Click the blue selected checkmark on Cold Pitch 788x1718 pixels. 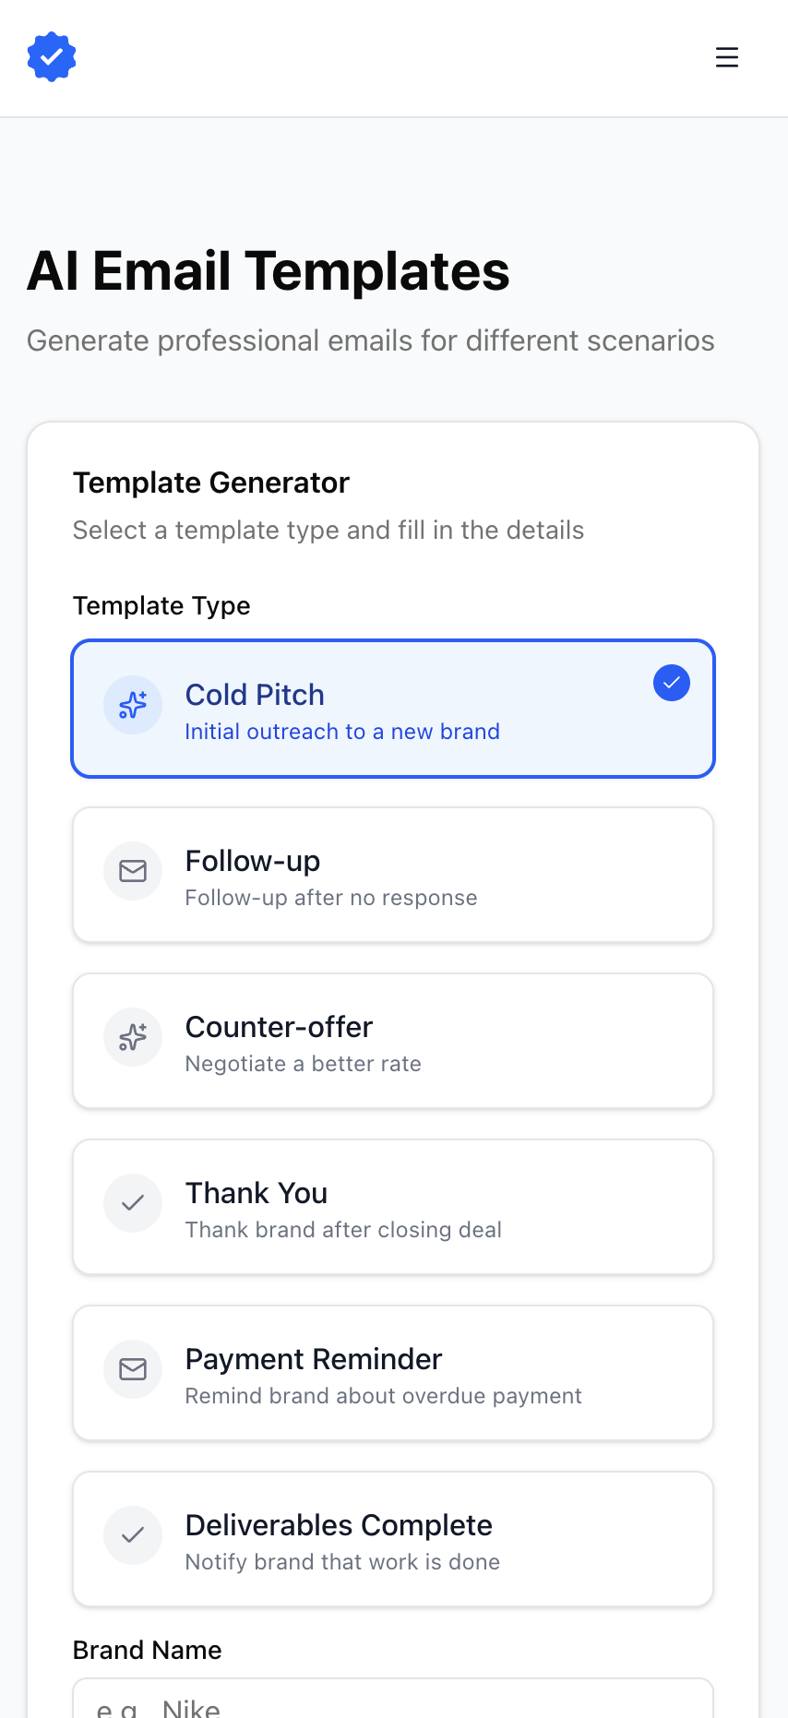672,683
